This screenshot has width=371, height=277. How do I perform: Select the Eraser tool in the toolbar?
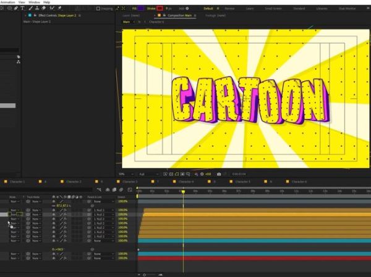pyautogui.click(x=43, y=8)
